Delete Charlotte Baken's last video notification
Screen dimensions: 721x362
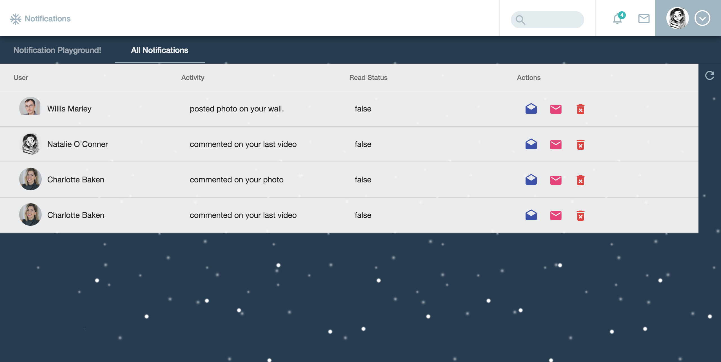click(x=580, y=216)
